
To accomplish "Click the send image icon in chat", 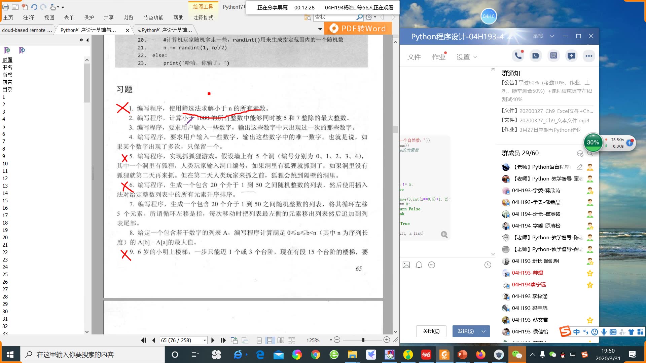I will pyautogui.click(x=406, y=265).
